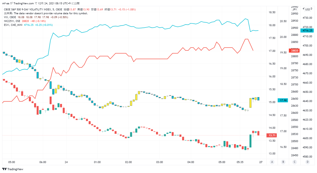The height and width of the screenshot is (173, 317).
Task: Select the scale D circle button
Action: point(307,162)
